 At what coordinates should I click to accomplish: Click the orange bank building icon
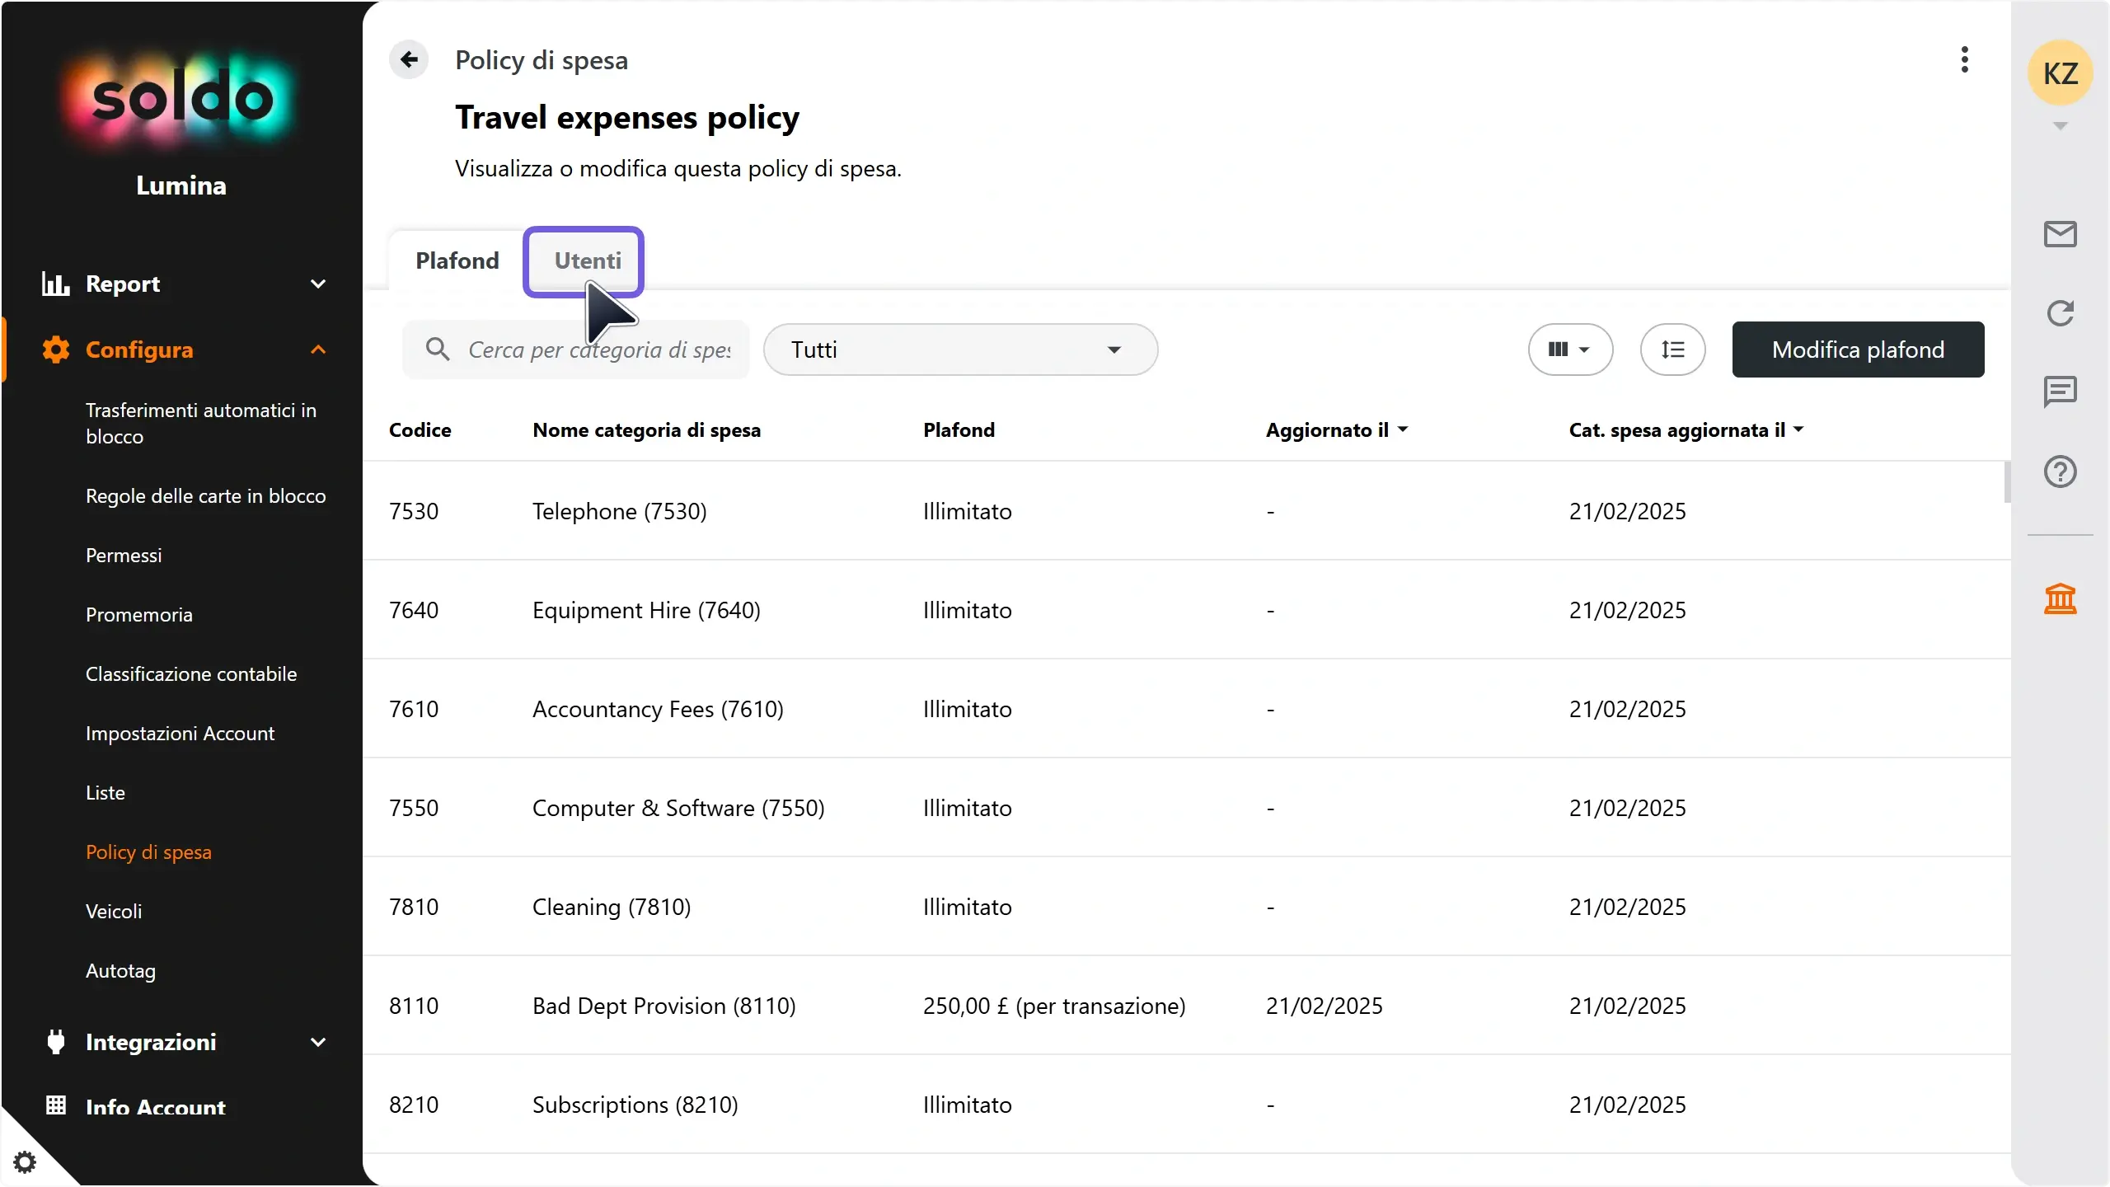[x=2060, y=598]
